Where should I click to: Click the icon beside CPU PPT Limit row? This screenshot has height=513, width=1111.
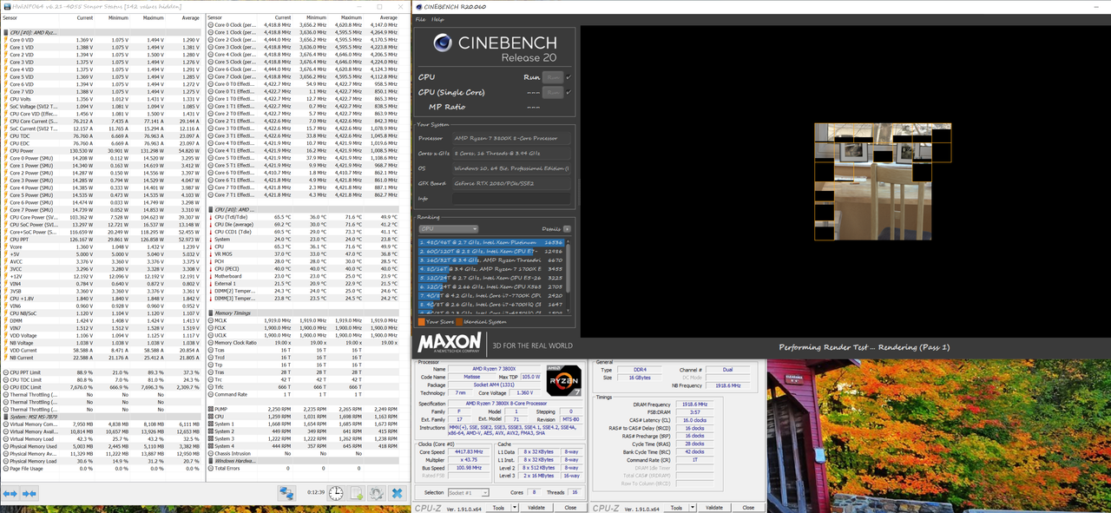(x=6, y=372)
